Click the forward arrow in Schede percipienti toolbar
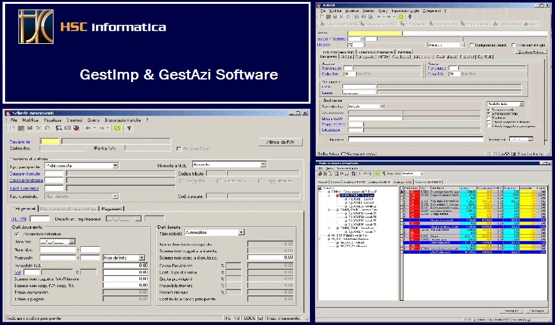Image resolution: width=555 pixels, height=325 pixels. 101,128
